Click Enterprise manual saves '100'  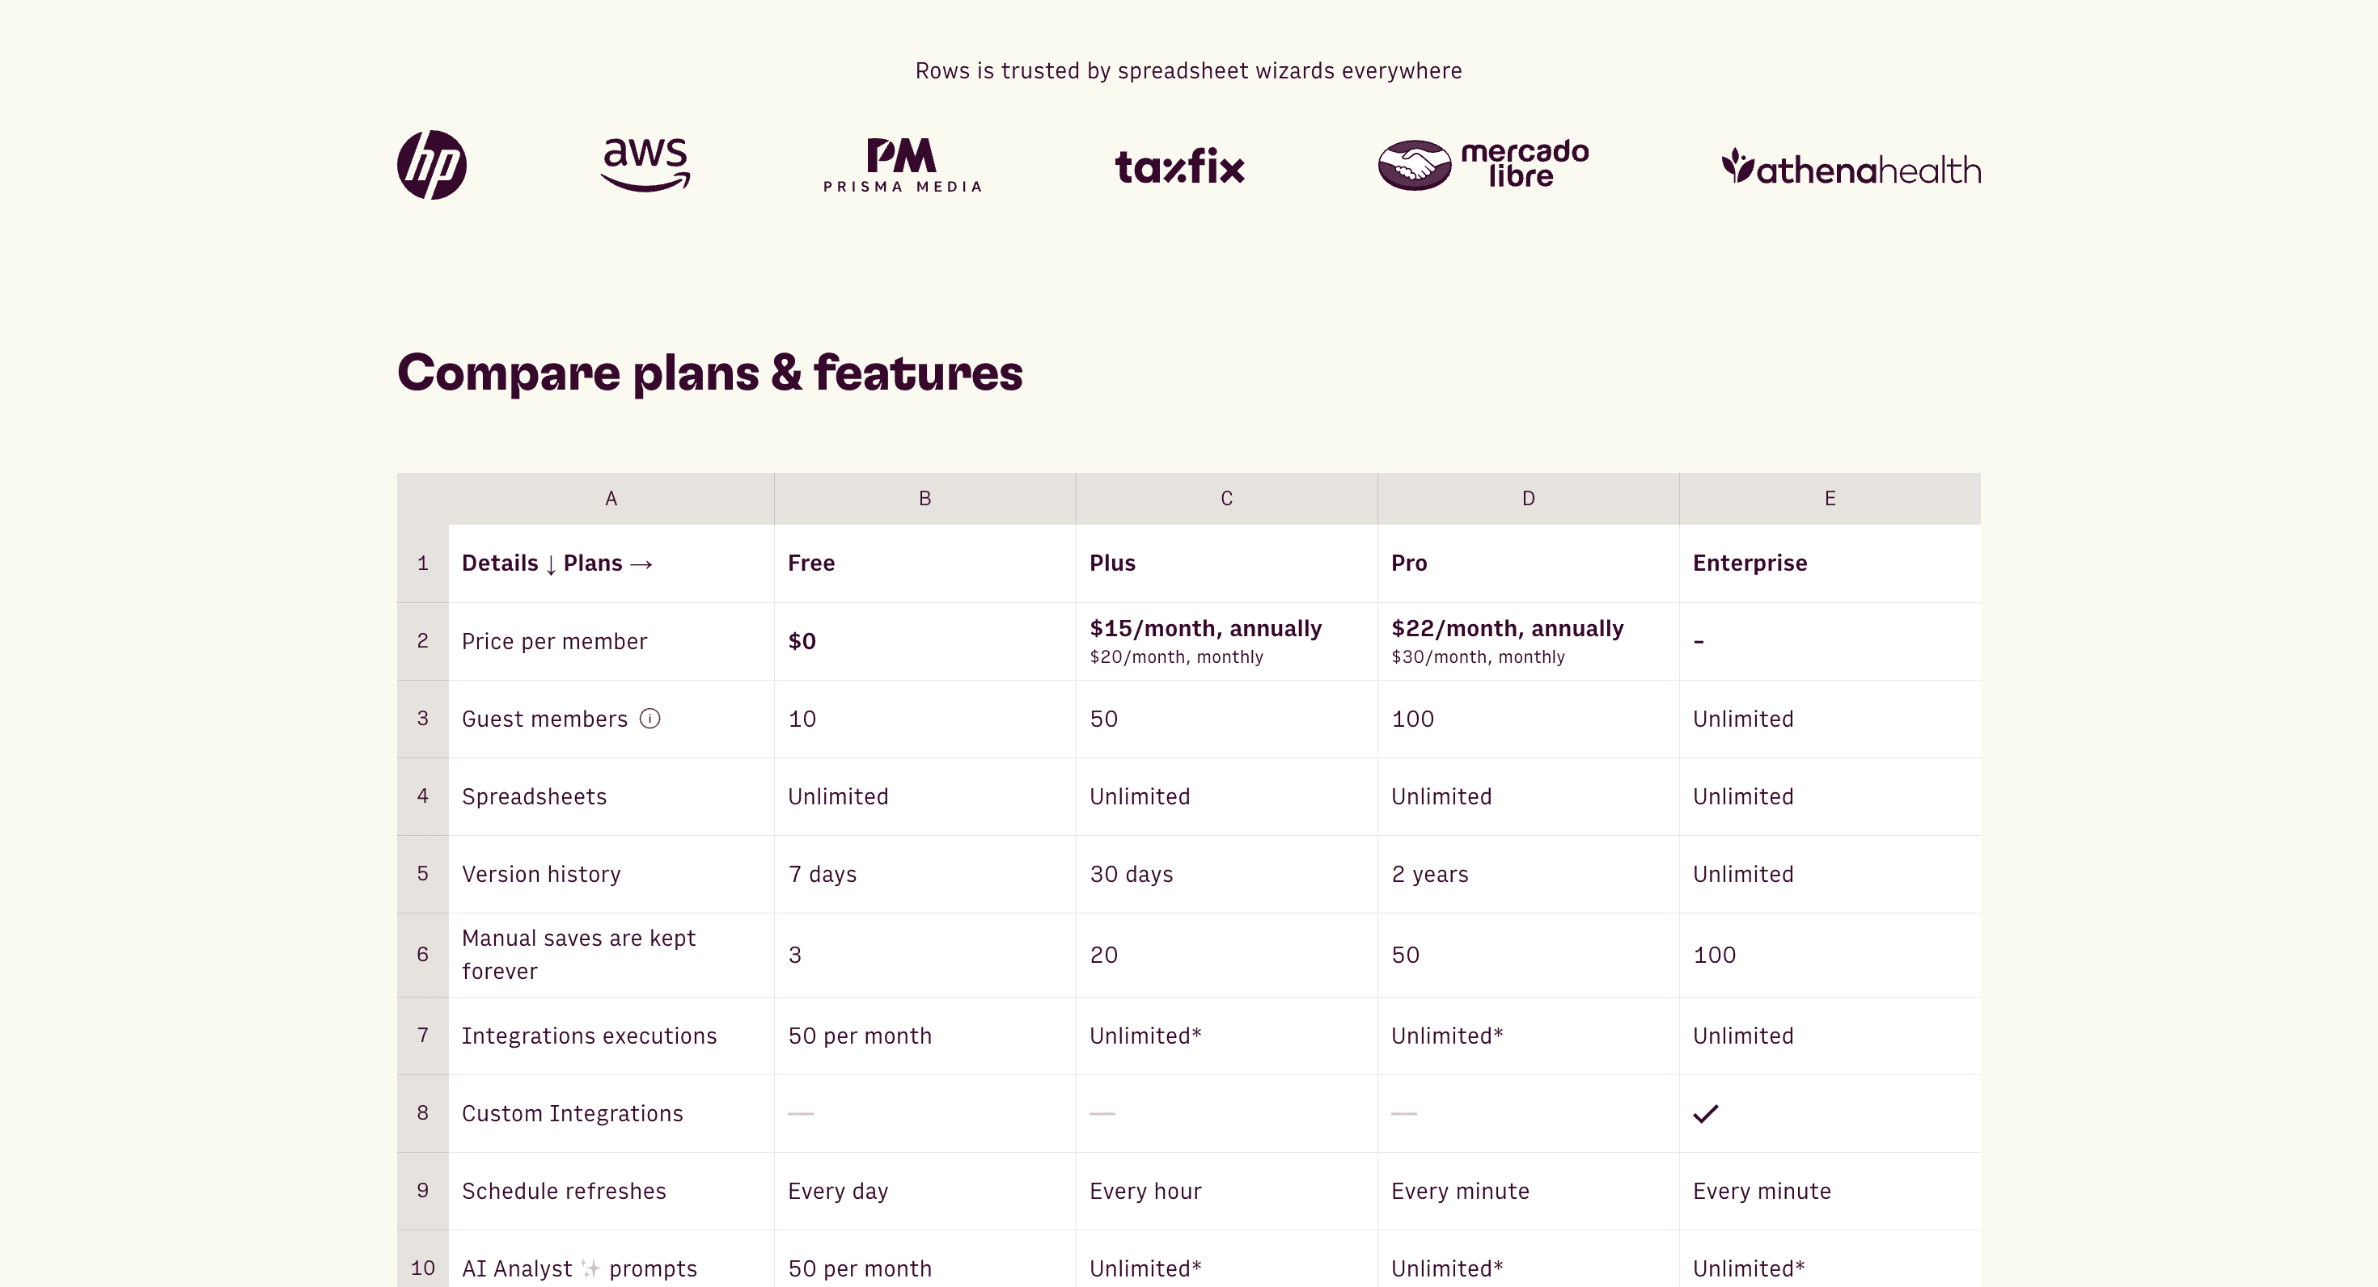(1714, 955)
